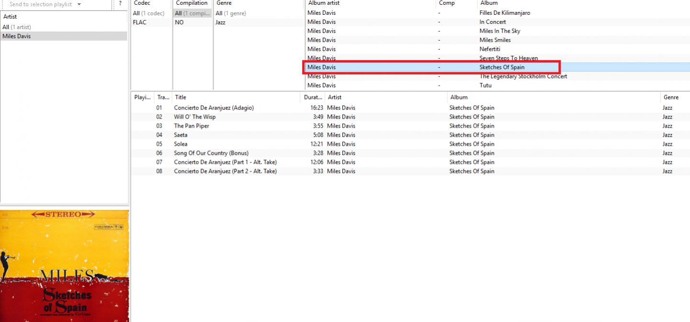This screenshot has width=690, height=322.
Task: Select the track Solea
Action: coord(181,144)
